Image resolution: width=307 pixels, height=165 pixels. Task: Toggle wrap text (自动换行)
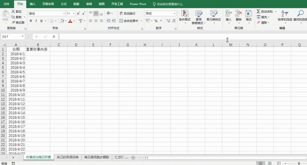(x=127, y=13)
